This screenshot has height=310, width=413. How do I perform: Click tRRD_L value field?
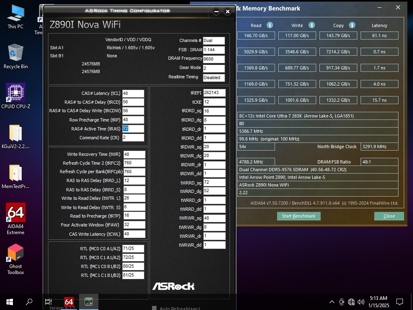(x=134, y=180)
